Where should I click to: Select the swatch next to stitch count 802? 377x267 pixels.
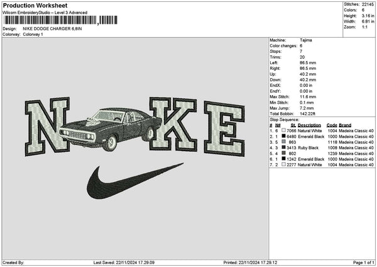coord(284,153)
